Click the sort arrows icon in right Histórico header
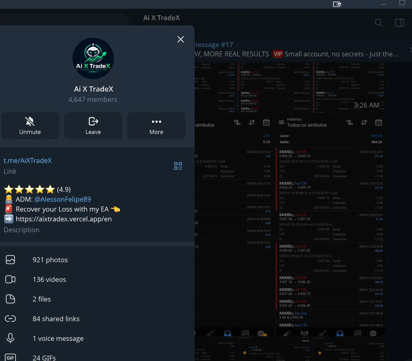 364,123
